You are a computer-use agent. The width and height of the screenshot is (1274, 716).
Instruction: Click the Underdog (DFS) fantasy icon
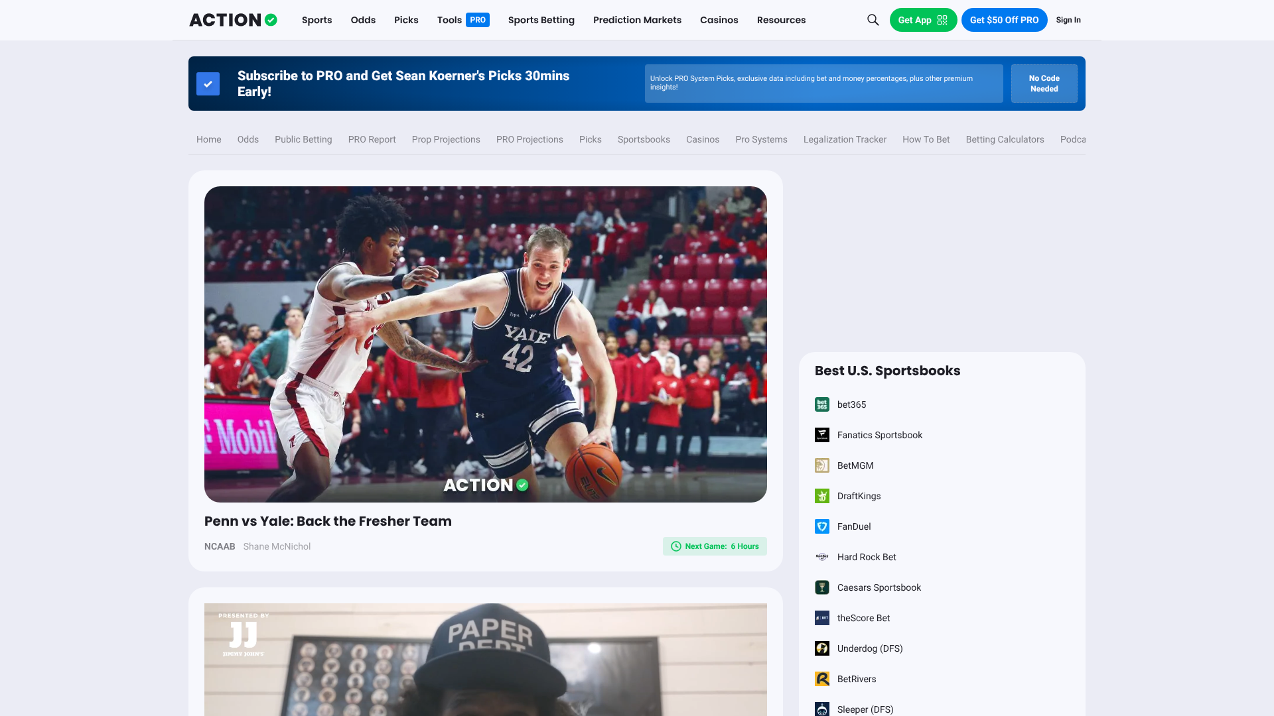coord(822,648)
